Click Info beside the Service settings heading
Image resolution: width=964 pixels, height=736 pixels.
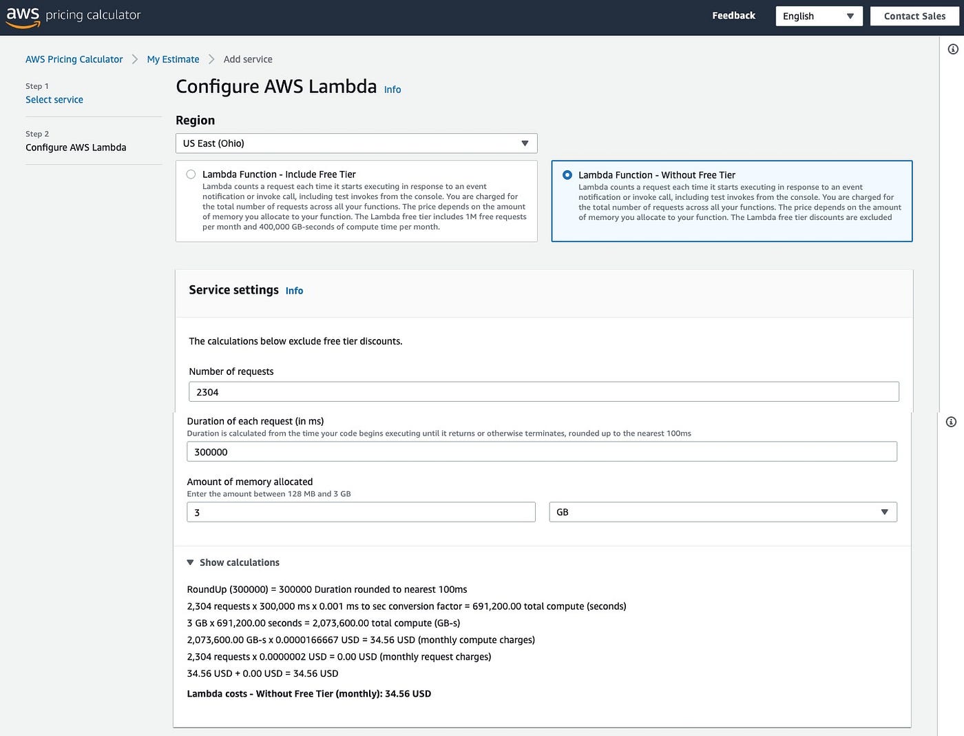[x=294, y=290]
